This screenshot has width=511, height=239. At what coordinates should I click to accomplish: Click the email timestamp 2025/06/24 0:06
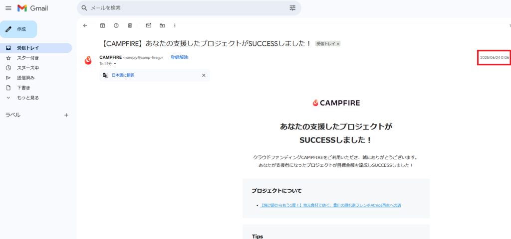[x=494, y=58]
